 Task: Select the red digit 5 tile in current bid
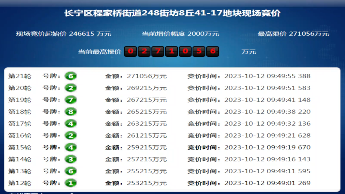[x=199, y=51]
